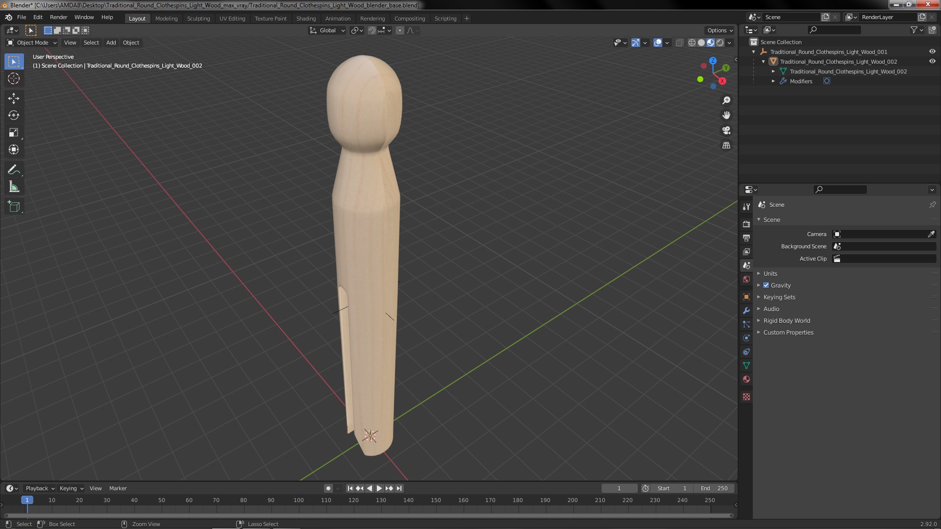The image size is (941, 529).
Task: Toggle X-ray mode
Action: [x=679, y=43]
